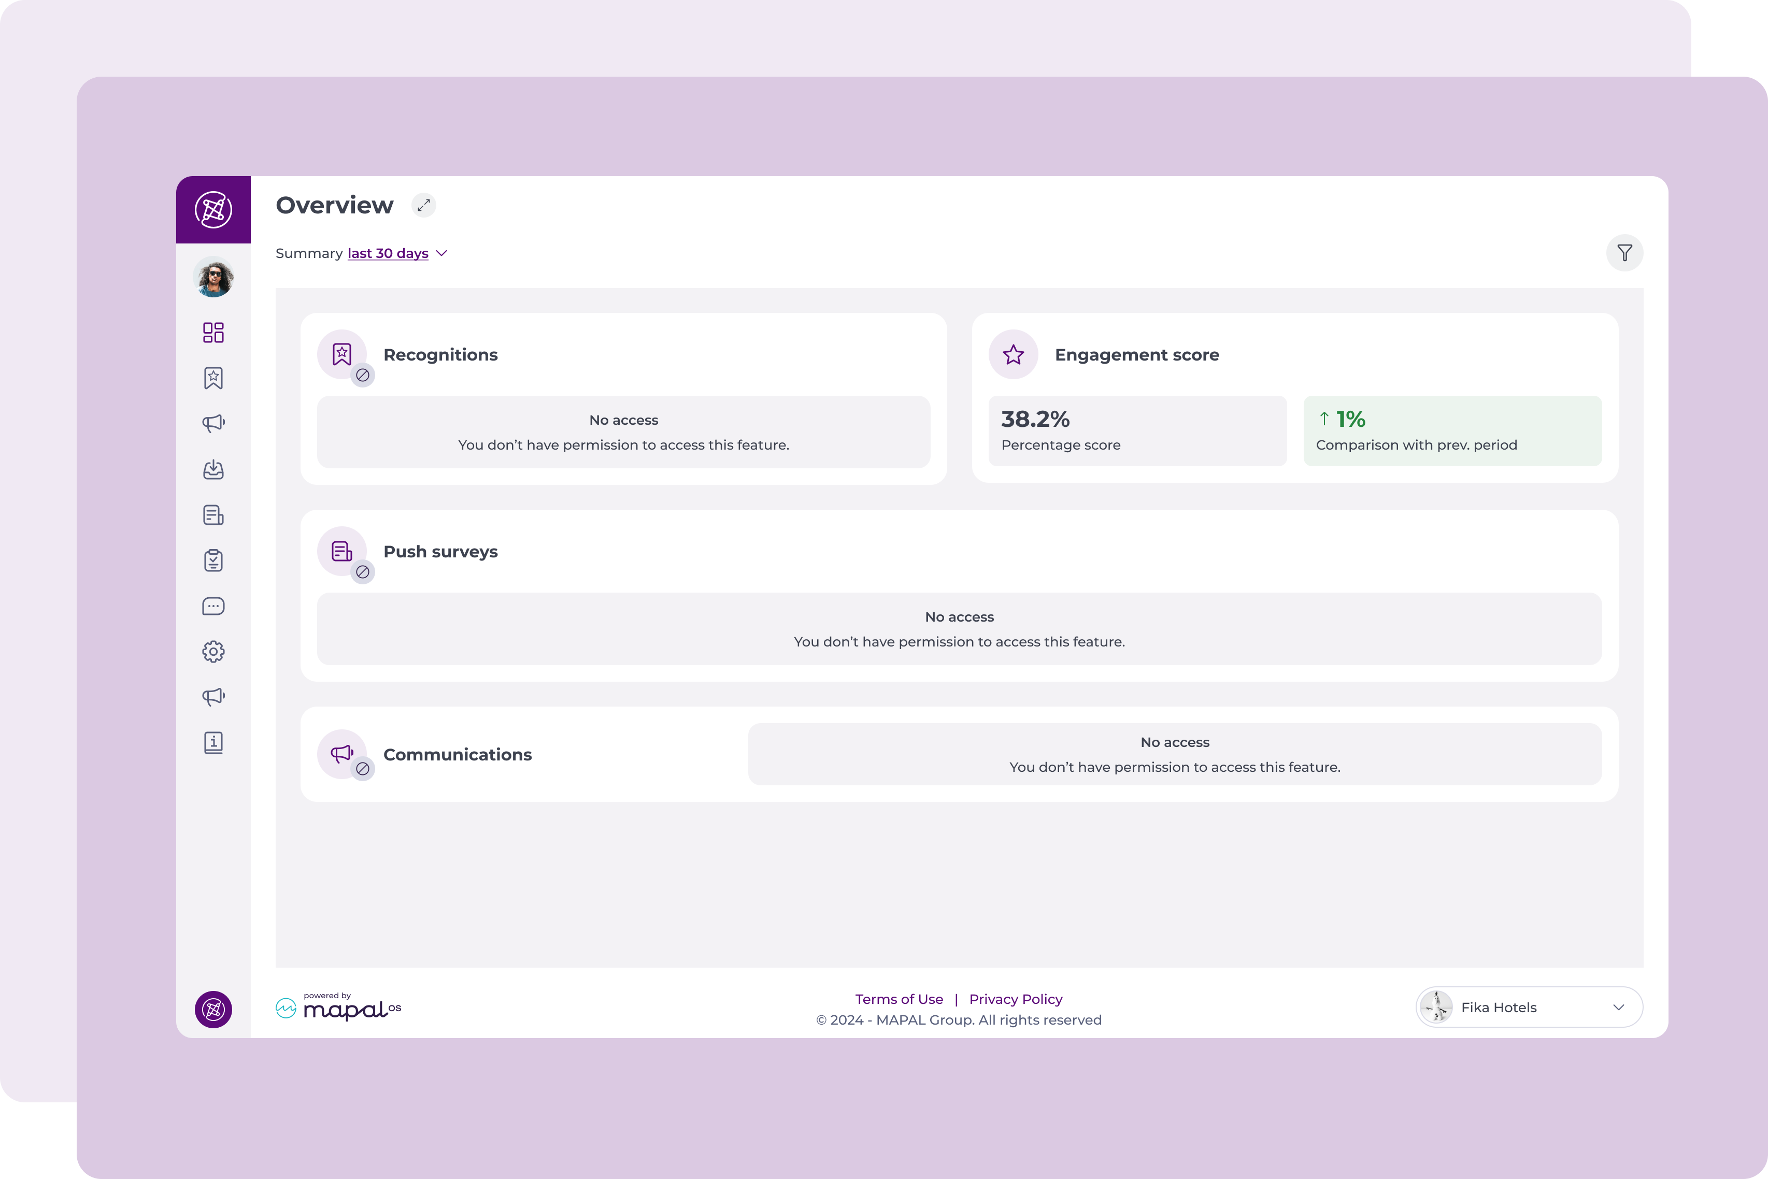
Task: Open the dashboard overview sidebar icon
Action: 213,333
